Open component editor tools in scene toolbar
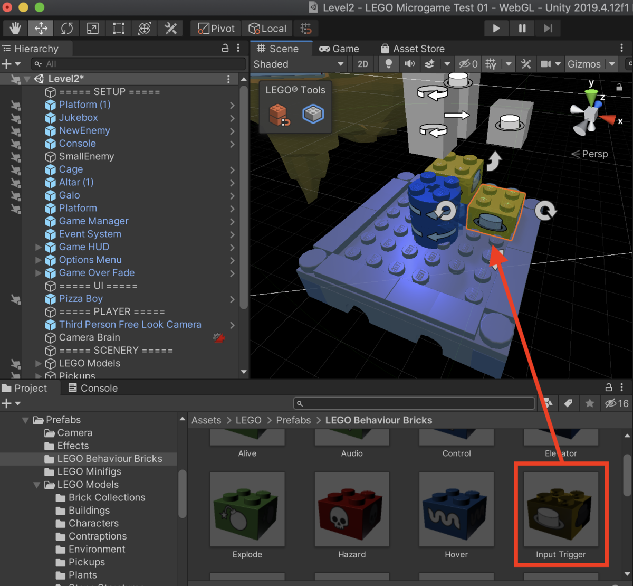This screenshot has width=633, height=586. click(x=526, y=64)
